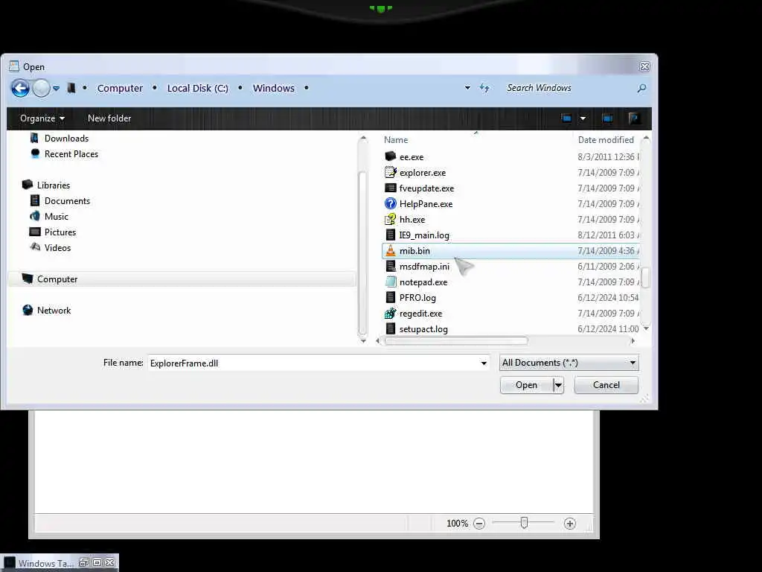Select mib.bin VLC cone icon
This screenshot has width=762, height=572.
(x=390, y=250)
